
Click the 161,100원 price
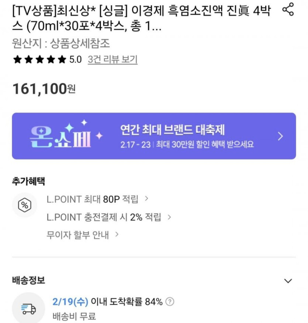tap(44, 89)
